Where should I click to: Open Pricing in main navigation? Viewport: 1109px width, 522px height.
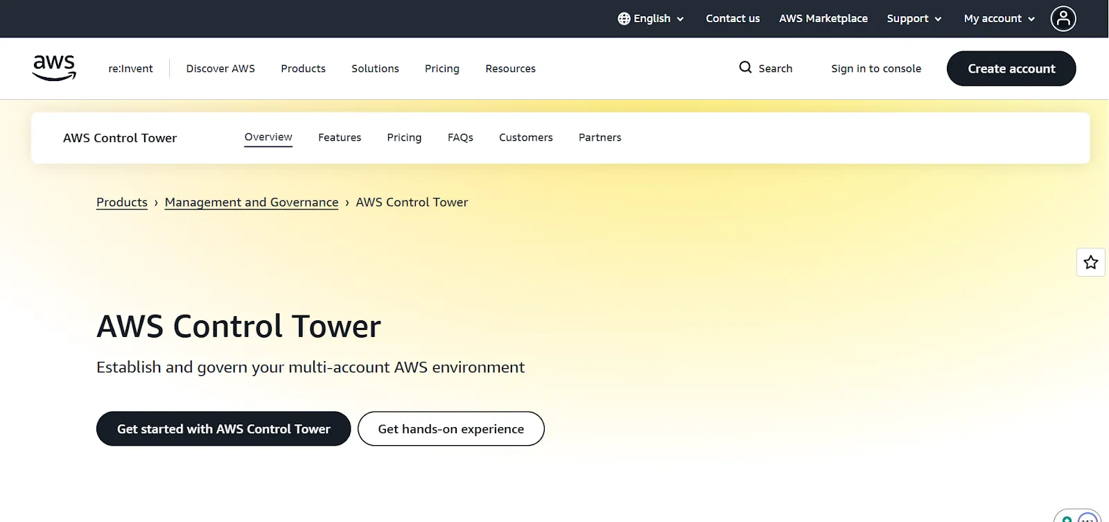pyautogui.click(x=442, y=69)
